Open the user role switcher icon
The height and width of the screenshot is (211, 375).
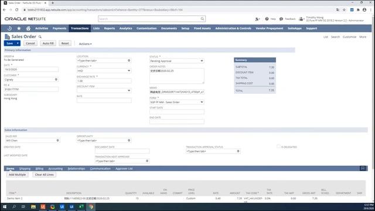click(x=302, y=19)
